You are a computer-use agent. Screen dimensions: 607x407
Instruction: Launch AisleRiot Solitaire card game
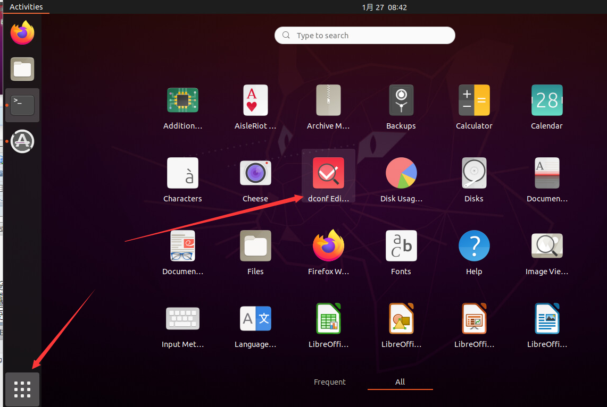[255, 100]
